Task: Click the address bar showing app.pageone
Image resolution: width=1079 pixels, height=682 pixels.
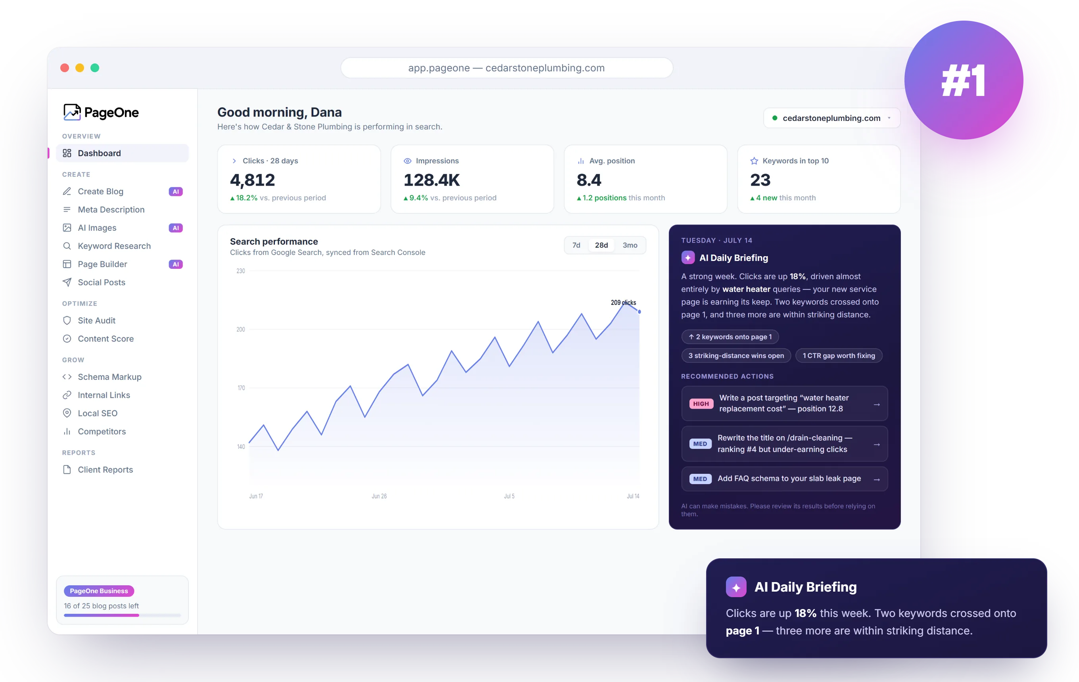Action: (x=506, y=68)
